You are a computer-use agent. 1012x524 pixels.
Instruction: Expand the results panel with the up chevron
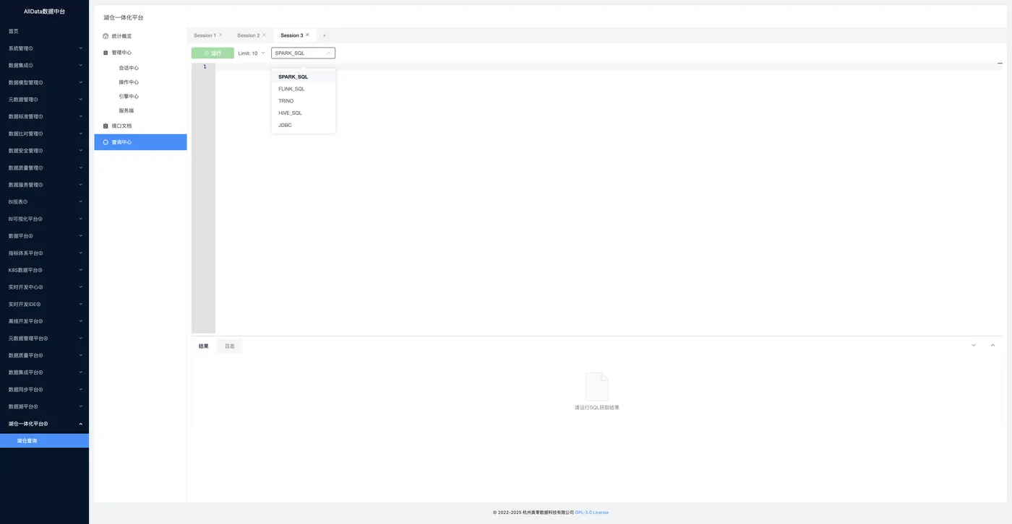pyautogui.click(x=992, y=345)
